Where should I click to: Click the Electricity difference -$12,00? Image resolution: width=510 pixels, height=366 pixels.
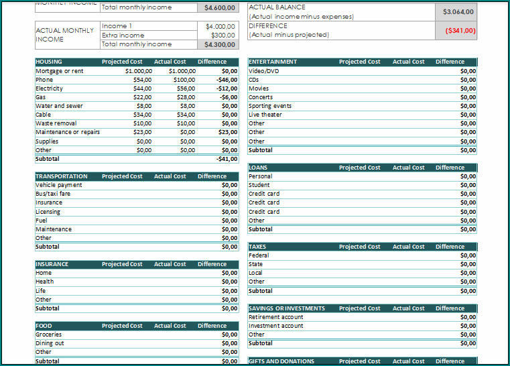227,88
